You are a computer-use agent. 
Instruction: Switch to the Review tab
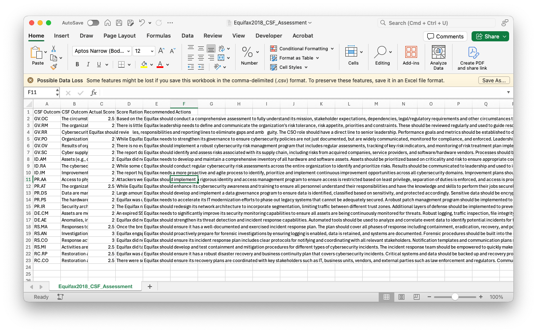coord(213,36)
